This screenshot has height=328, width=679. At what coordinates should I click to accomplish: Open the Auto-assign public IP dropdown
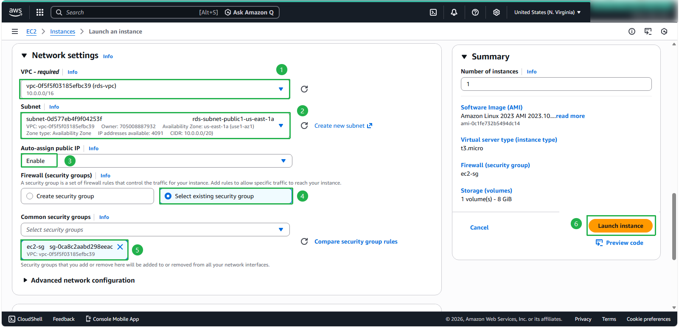point(157,161)
